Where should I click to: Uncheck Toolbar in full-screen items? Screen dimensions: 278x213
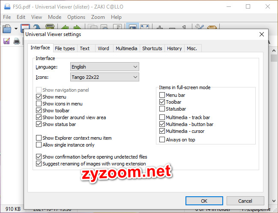[x=162, y=102]
